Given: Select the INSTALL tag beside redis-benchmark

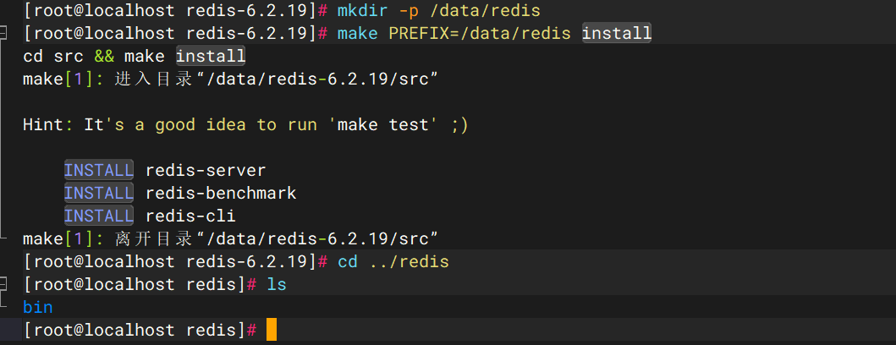Looking at the screenshot, I should coord(98,193).
